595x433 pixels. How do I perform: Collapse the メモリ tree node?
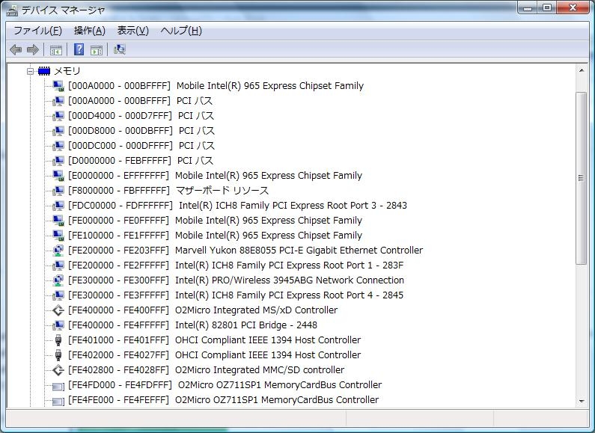coord(31,71)
